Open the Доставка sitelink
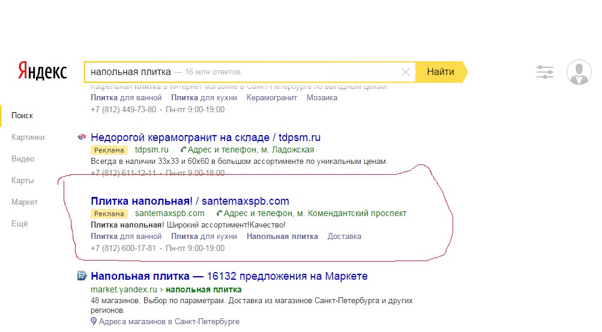This screenshot has height=332, width=602. coord(344,237)
